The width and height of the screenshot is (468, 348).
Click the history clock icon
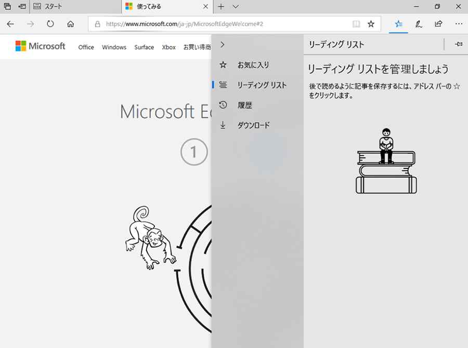pyautogui.click(x=223, y=105)
